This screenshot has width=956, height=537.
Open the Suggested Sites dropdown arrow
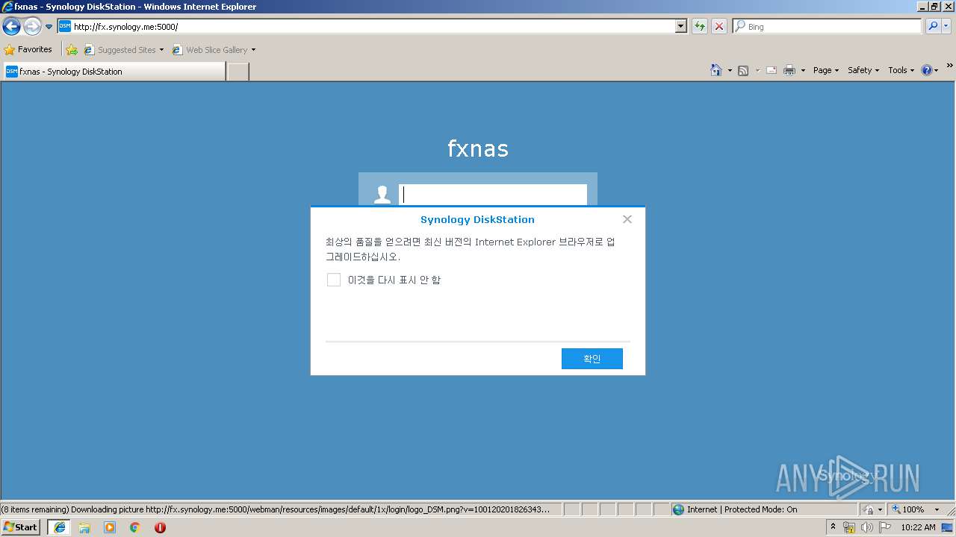[x=161, y=50]
